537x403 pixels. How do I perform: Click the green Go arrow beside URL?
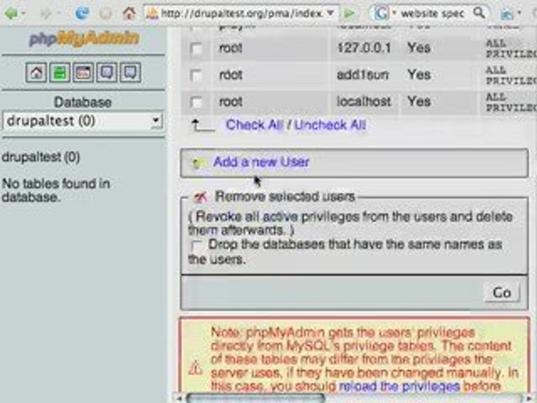point(349,13)
